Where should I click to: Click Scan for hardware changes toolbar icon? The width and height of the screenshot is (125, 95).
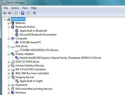tap(34, 13)
